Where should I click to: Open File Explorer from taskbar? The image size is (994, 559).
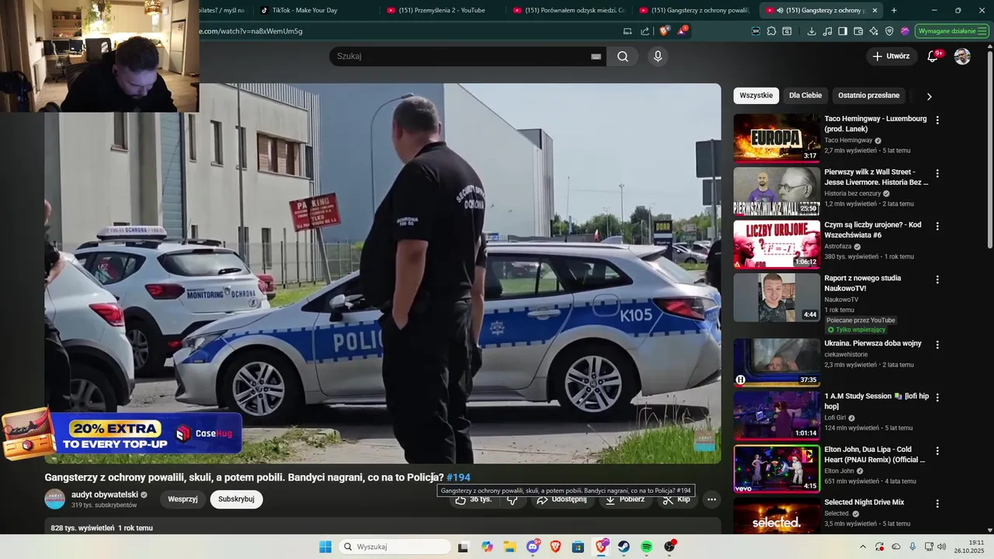pyautogui.click(x=510, y=547)
